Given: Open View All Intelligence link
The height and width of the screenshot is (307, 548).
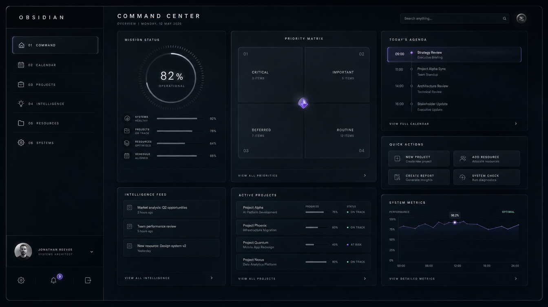Looking at the screenshot, I should coord(169,278).
